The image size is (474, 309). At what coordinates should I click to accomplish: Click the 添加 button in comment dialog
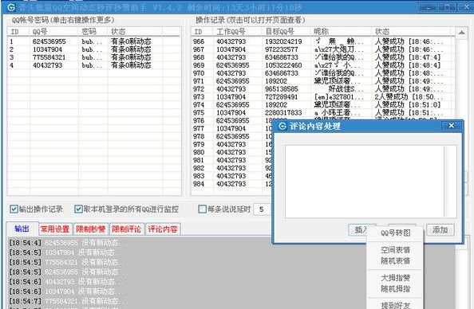point(440,230)
